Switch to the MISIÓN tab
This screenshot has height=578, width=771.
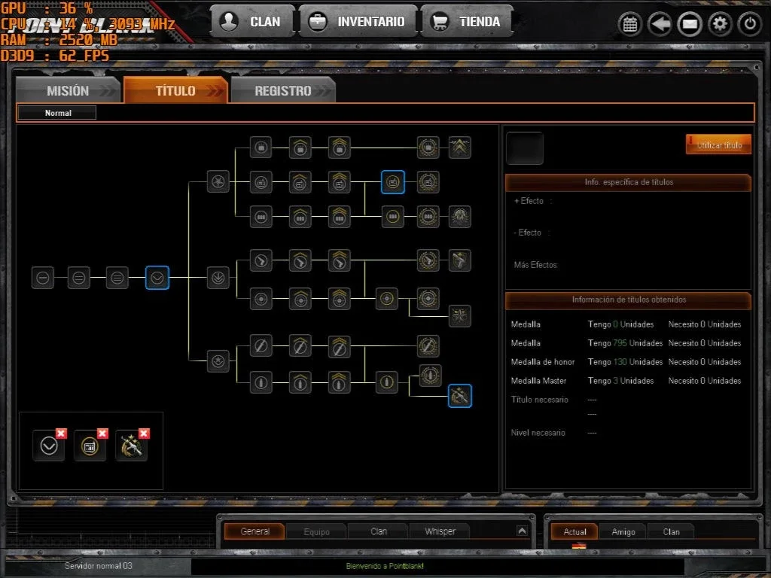coord(69,90)
